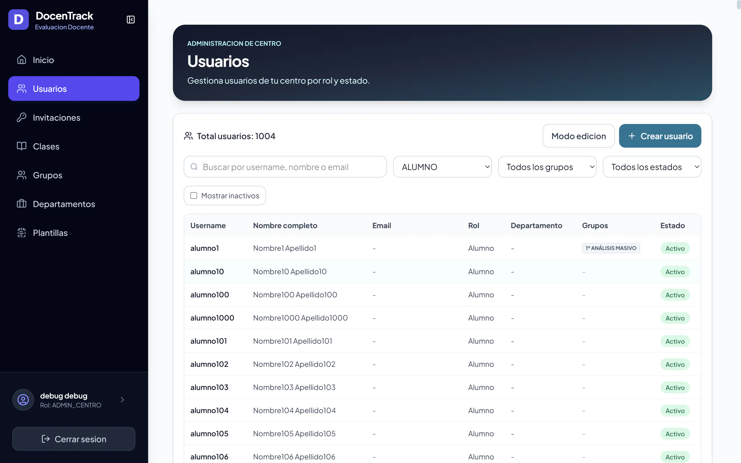Screen dimensions: 741x463
Task: Click the Inicio home icon
Action: point(21,60)
